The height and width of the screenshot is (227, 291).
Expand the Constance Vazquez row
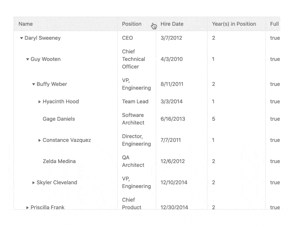(x=40, y=140)
